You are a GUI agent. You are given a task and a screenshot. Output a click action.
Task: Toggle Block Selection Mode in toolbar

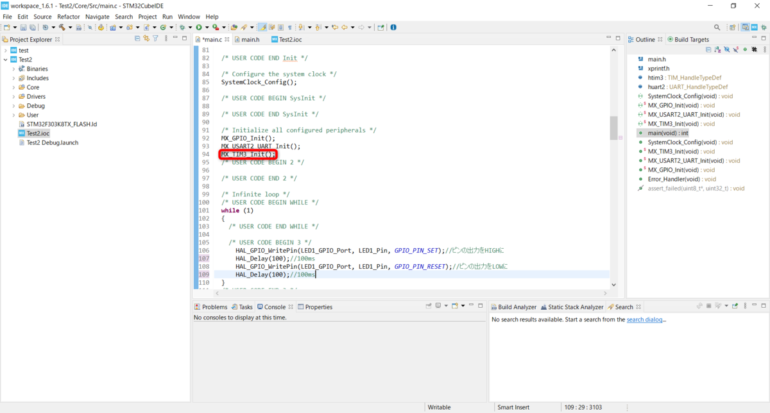(x=280, y=28)
